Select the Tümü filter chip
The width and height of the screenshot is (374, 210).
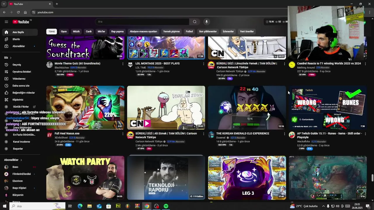pos(52,32)
